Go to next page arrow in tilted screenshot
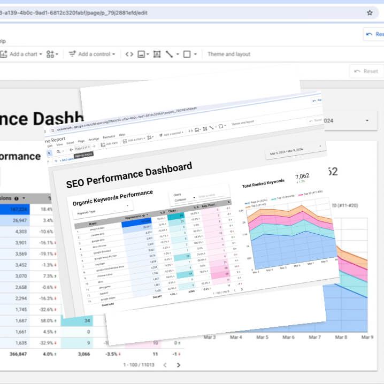Image resolution: width=384 pixels, height=384 pixels. coord(94,146)
